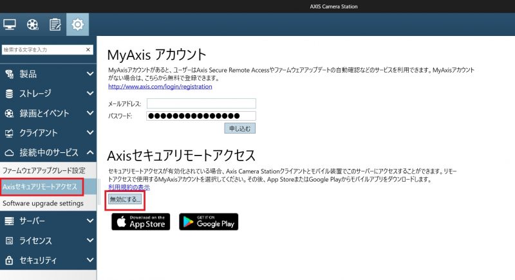
Task: Click the App Store download badge
Action: [141, 222]
